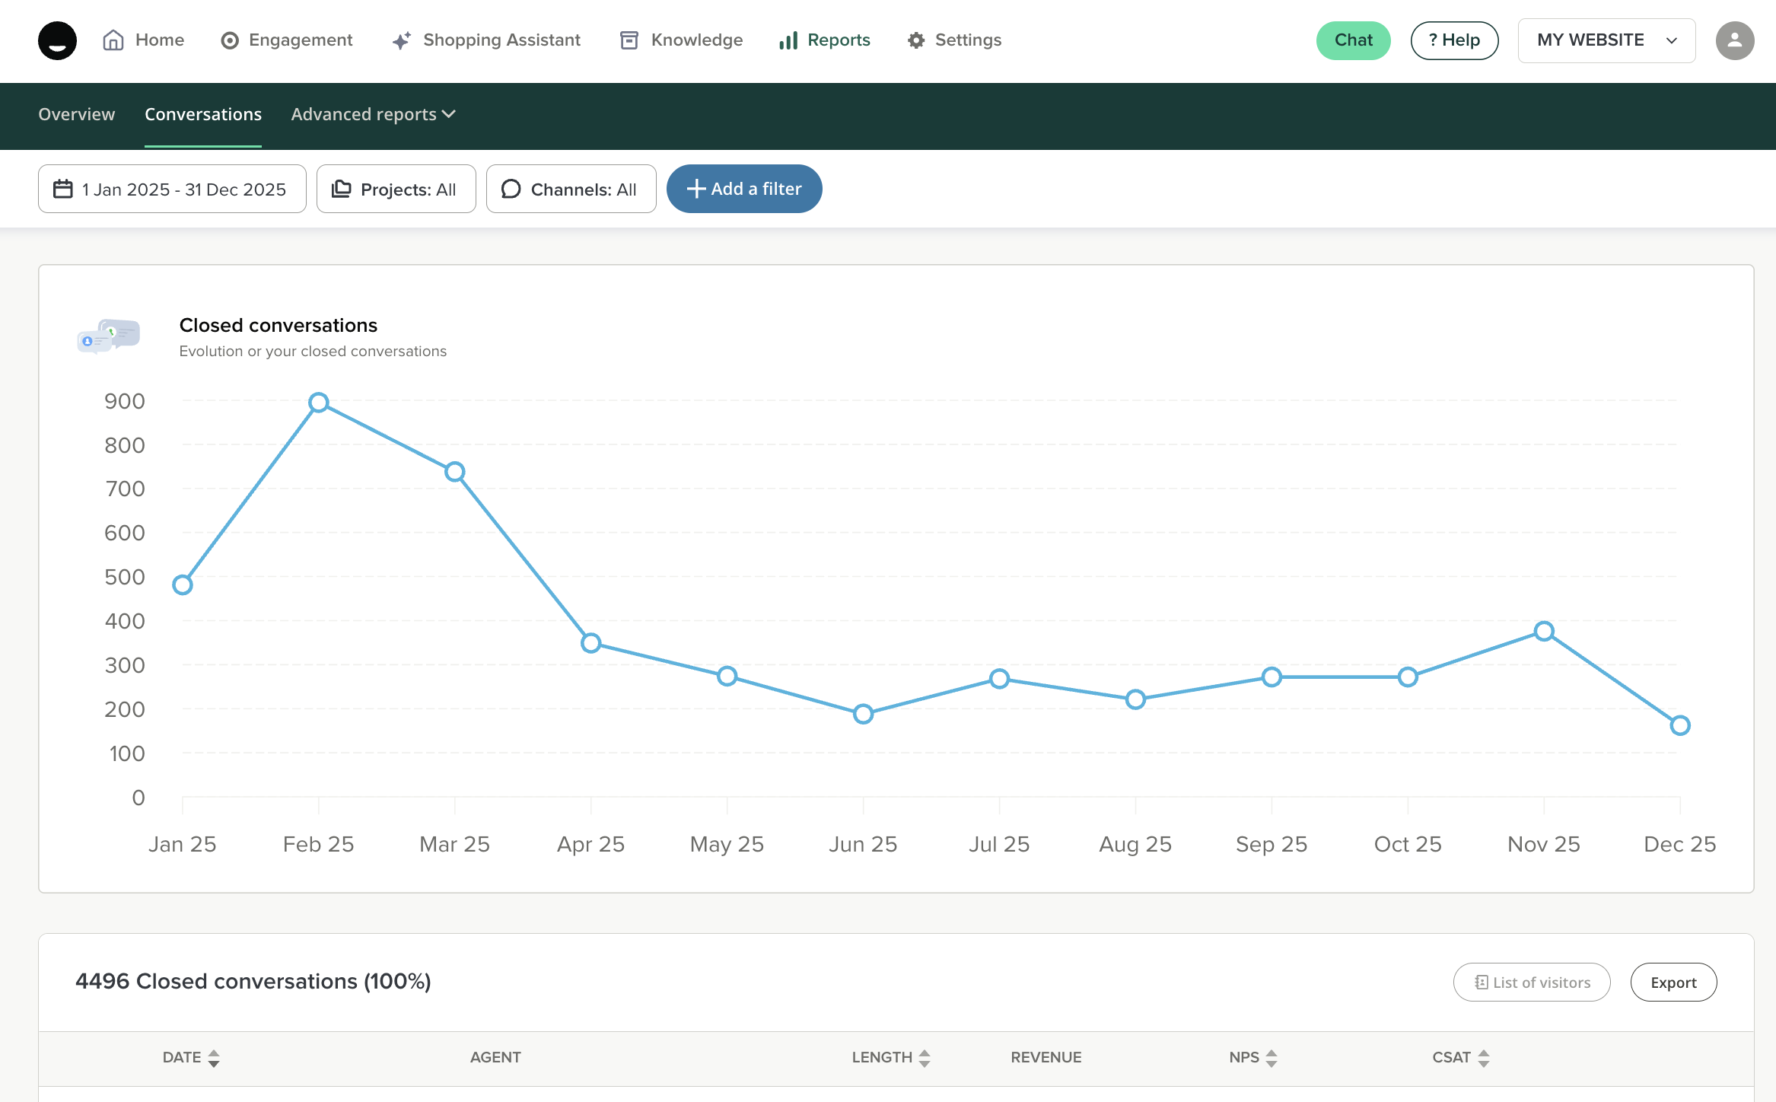Screen dimensions: 1776x1102
Task: Expand the MY WEBSITE dropdown
Action: [1606, 40]
